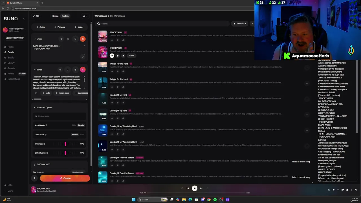Dislike the SPOOKY AMY 2:29 track
Screen dimensions: 361x203
118,56
